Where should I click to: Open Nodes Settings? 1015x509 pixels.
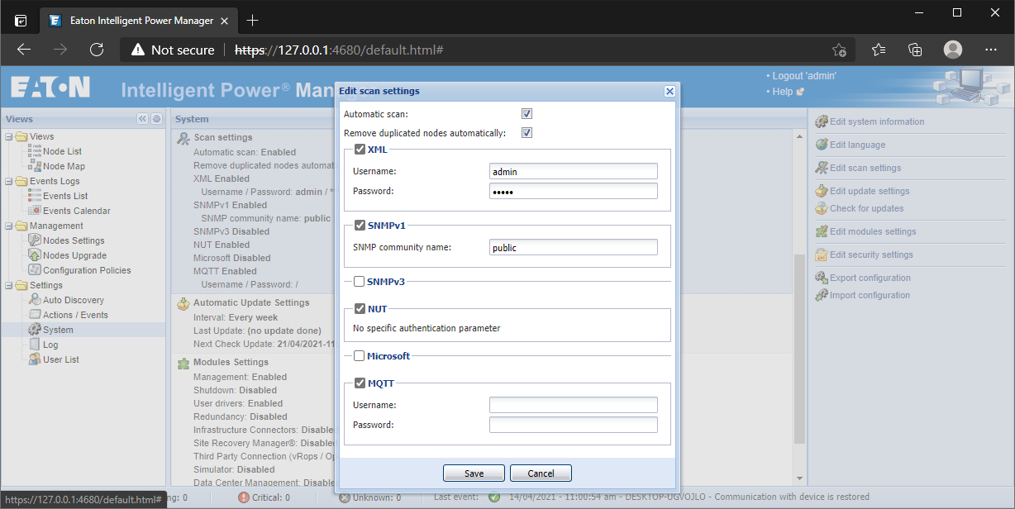pos(74,240)
